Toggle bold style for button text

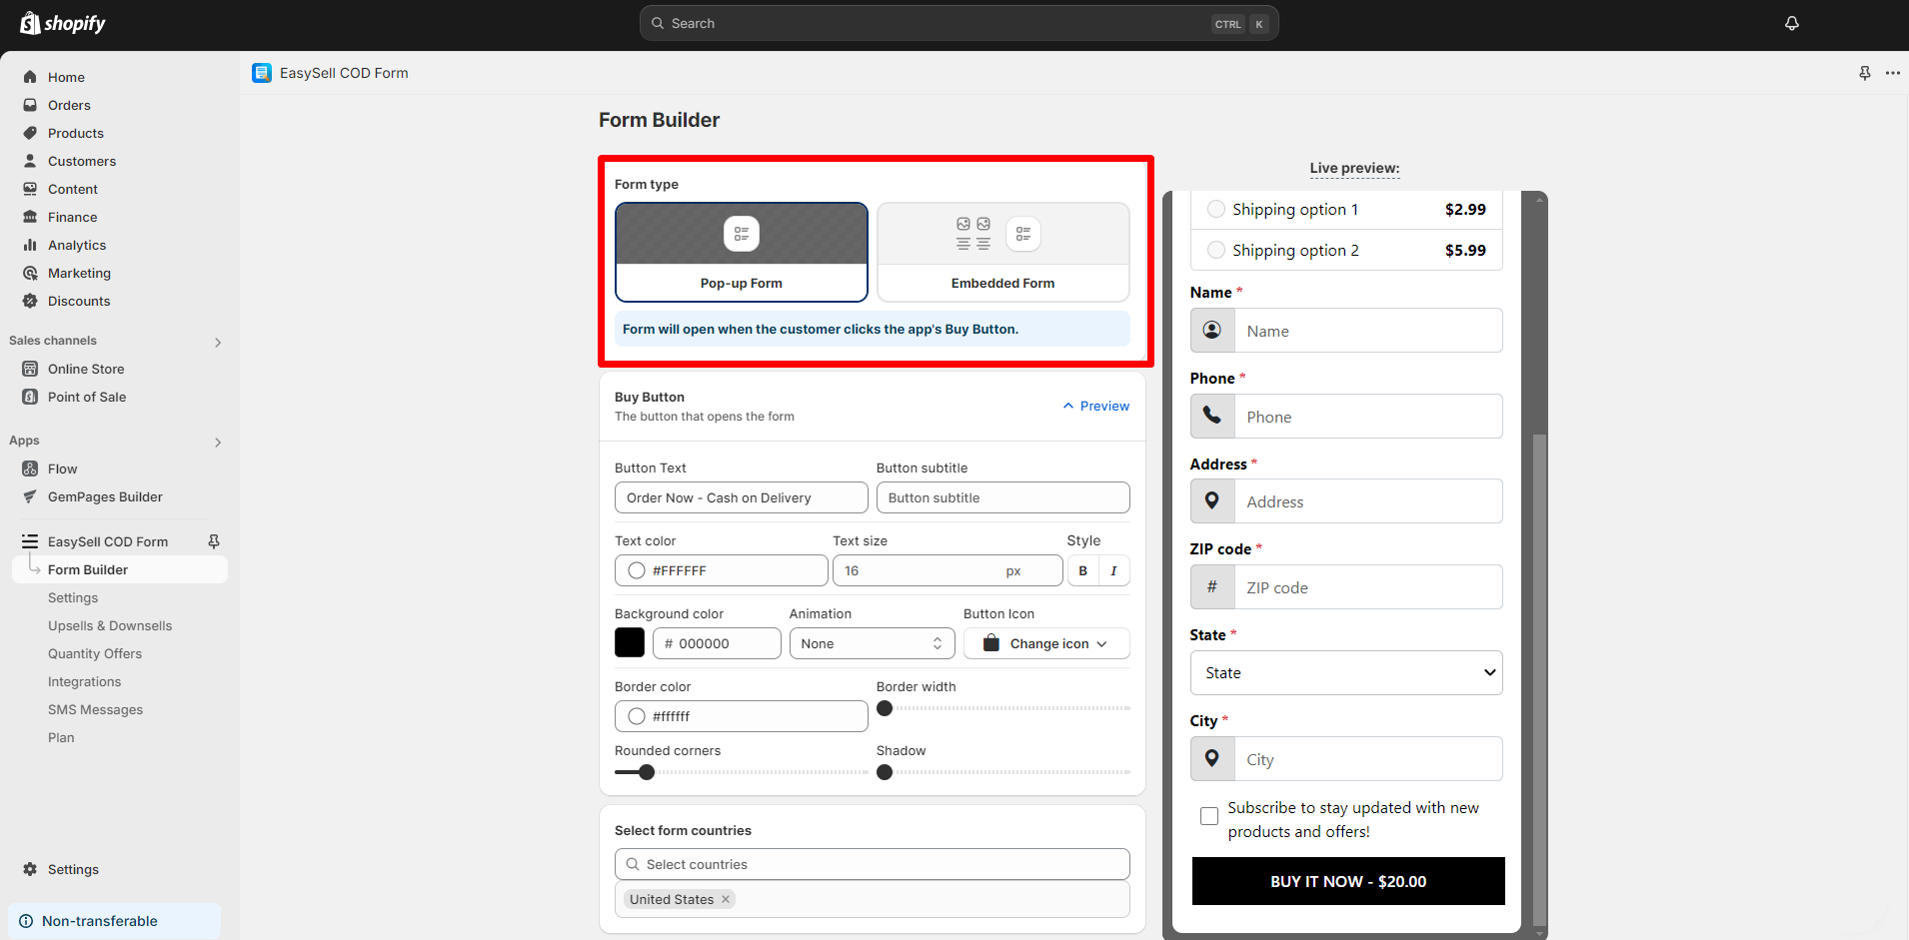coord(1082,570)
